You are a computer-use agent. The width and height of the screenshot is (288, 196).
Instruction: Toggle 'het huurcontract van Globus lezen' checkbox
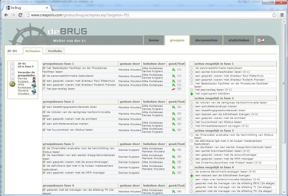point(44,130)
